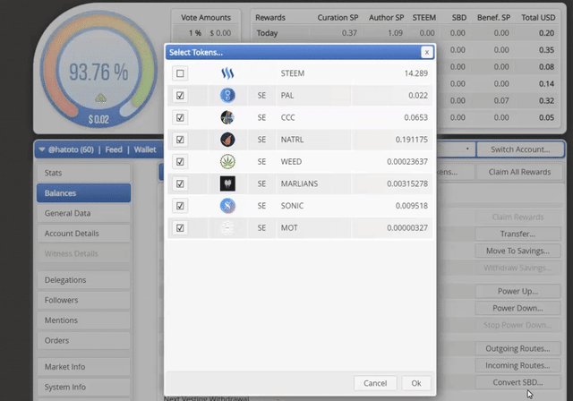573x401 pixels.
Task: Uncheck the PAL token checkbox
Action: [x=180, y=96]
